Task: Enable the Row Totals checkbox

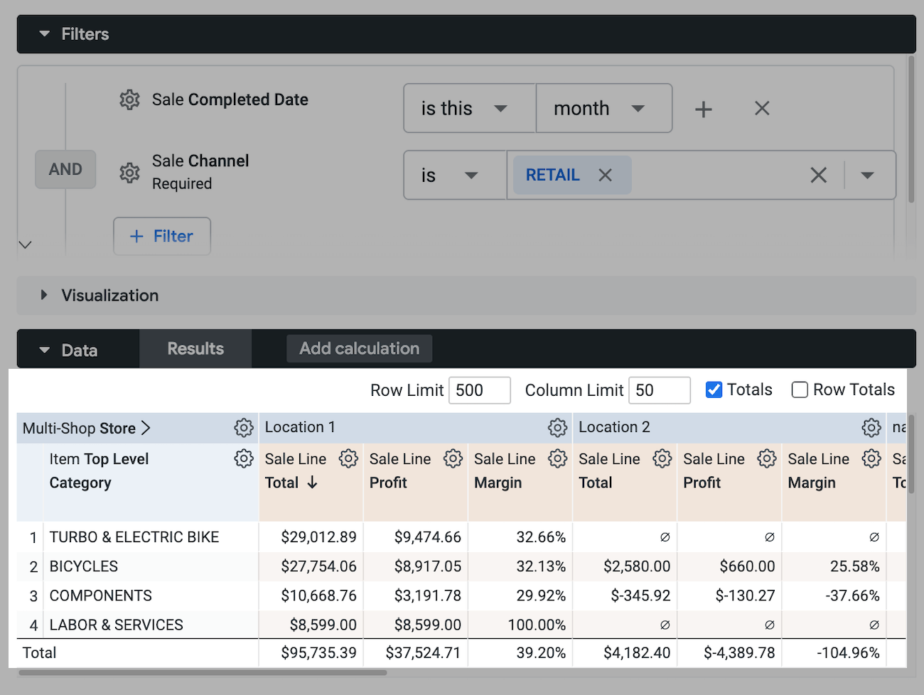Action: tap(800, 389)
